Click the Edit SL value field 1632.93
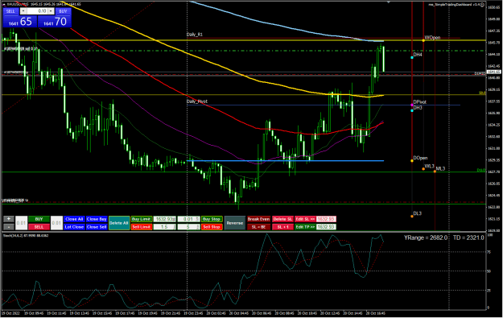The width and height of the screenshot is (503, 318). point(326,219)
